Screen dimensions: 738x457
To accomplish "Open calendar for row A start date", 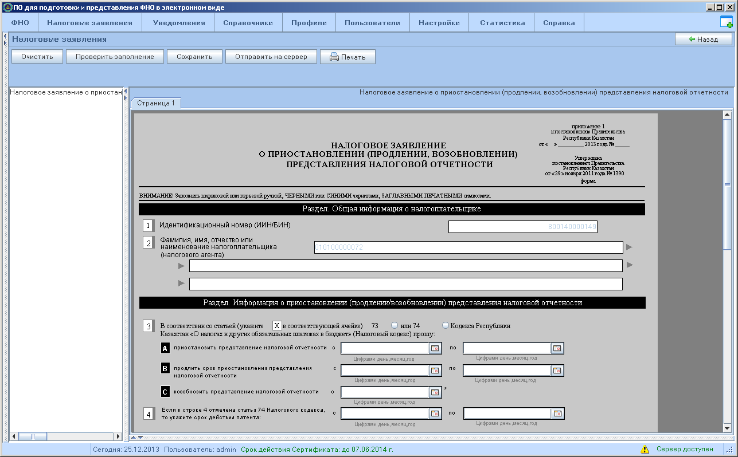I will point(435,348).
